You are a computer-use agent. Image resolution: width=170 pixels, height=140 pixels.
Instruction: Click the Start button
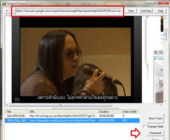click(x=131, y=11)
